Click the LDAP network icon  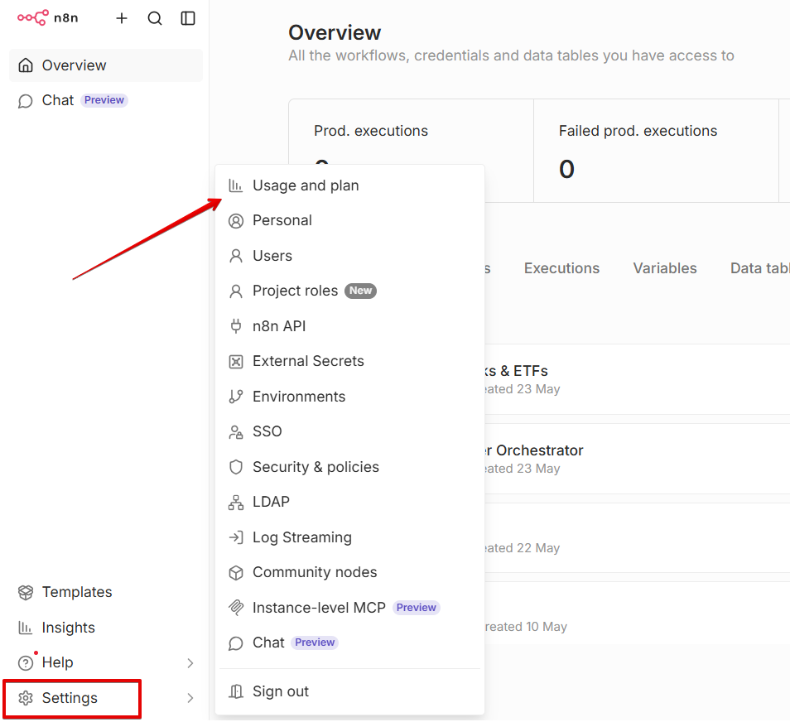[236, 503]
